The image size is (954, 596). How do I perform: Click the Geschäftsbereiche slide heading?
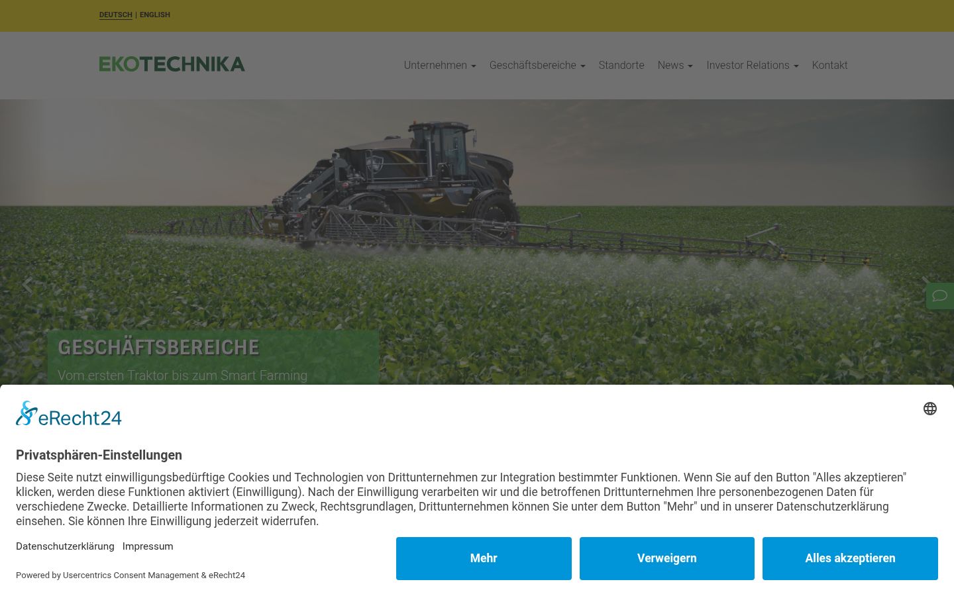[x=158, y=347]
